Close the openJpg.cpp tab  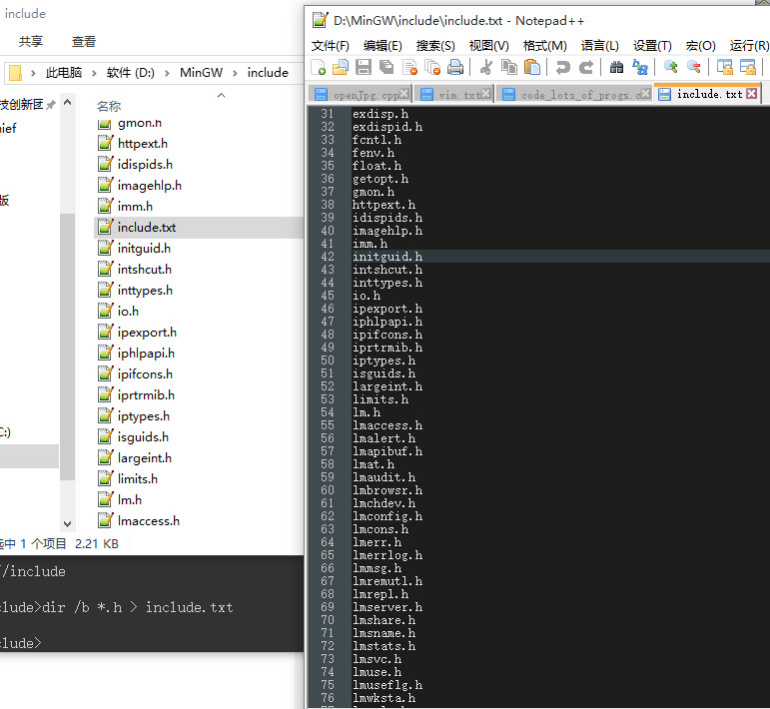[403, 93]
